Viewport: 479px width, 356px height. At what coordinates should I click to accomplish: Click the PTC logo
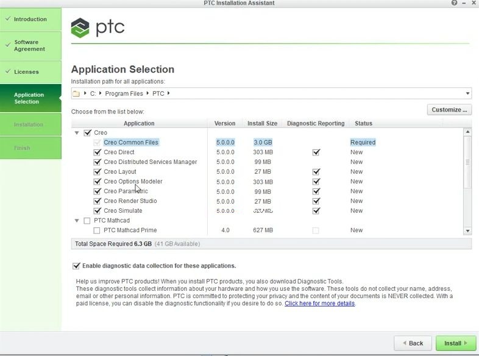click(x=98, y=27)
